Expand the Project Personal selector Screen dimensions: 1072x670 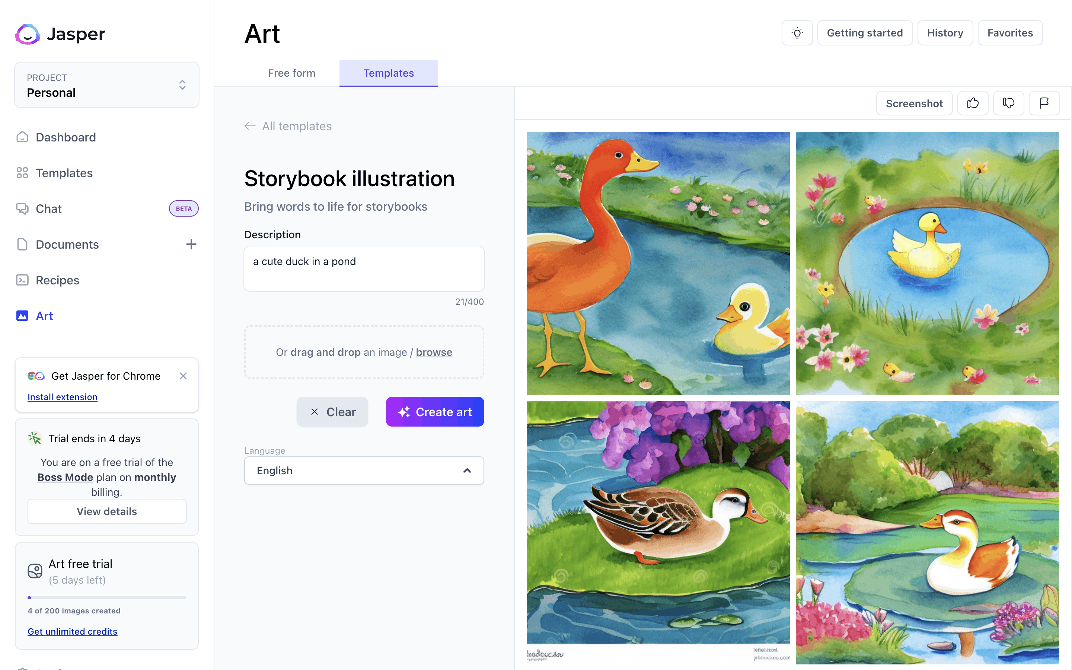[107, 84]
